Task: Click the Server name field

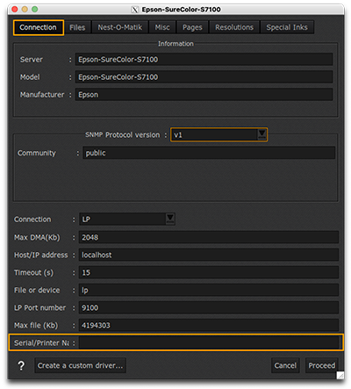Action: 204,60
